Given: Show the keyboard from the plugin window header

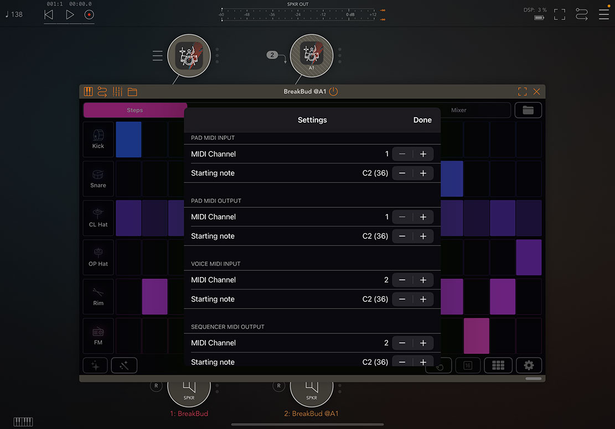Looking at the screenshot, I should pyautogui.click(x=89, y=92).
